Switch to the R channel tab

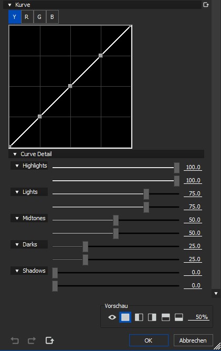[x=27, y=17]
